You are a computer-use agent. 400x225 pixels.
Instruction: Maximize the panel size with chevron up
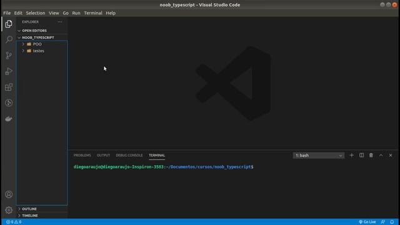click(381, 155)
